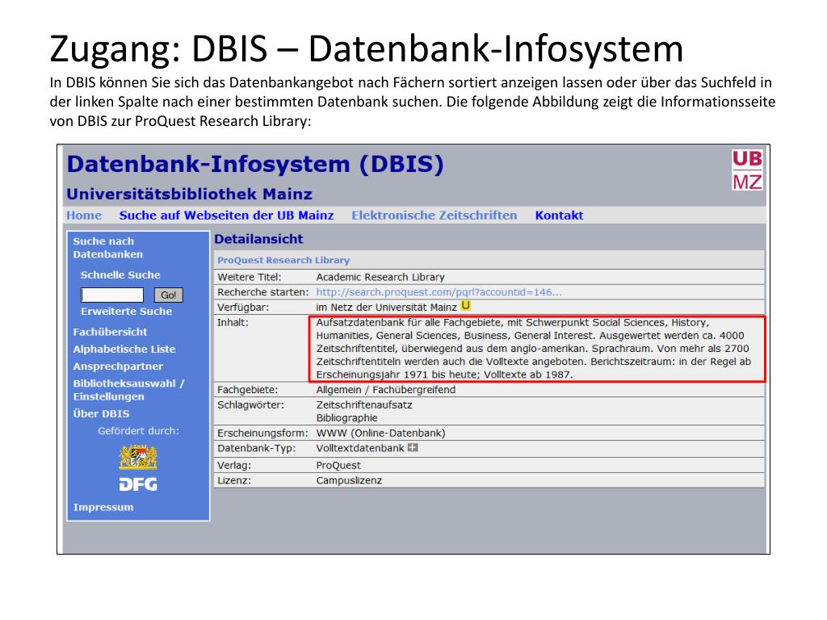Click the Fachgebiete label
The image size is (827, 620).
coord(247,390)
